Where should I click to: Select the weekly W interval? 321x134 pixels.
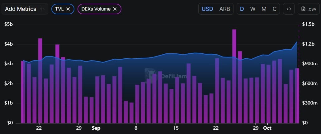[x=253, y=9]
